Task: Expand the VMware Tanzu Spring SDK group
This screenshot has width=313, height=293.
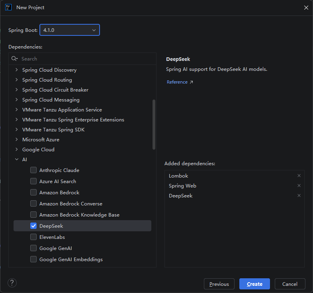Action: (17, 129)
